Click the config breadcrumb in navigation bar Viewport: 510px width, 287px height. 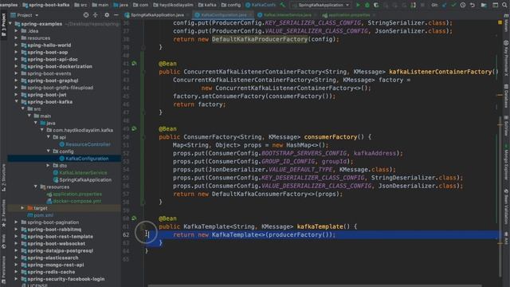pos(231,5)
